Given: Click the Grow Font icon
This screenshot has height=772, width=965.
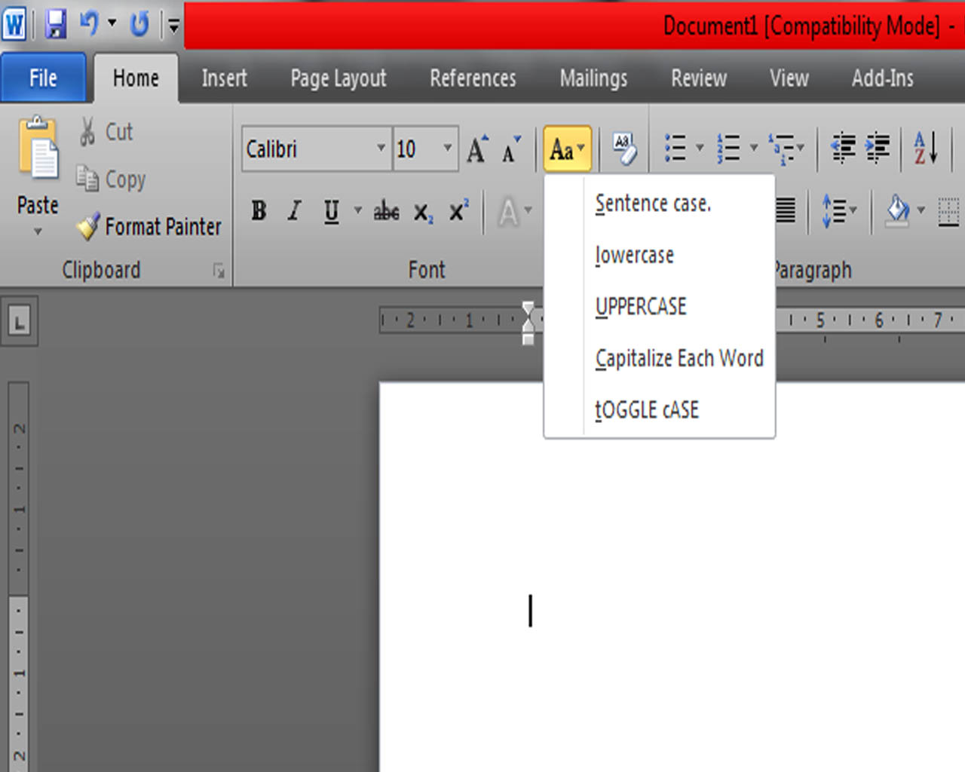Looking at the screenshot, I should coord(476,148).
